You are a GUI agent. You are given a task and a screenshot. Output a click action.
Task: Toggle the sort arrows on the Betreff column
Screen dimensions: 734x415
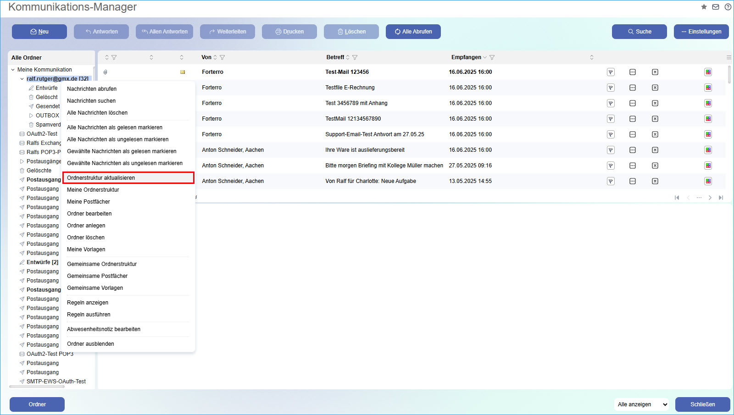pyautogui.click(x=348, y=57)
